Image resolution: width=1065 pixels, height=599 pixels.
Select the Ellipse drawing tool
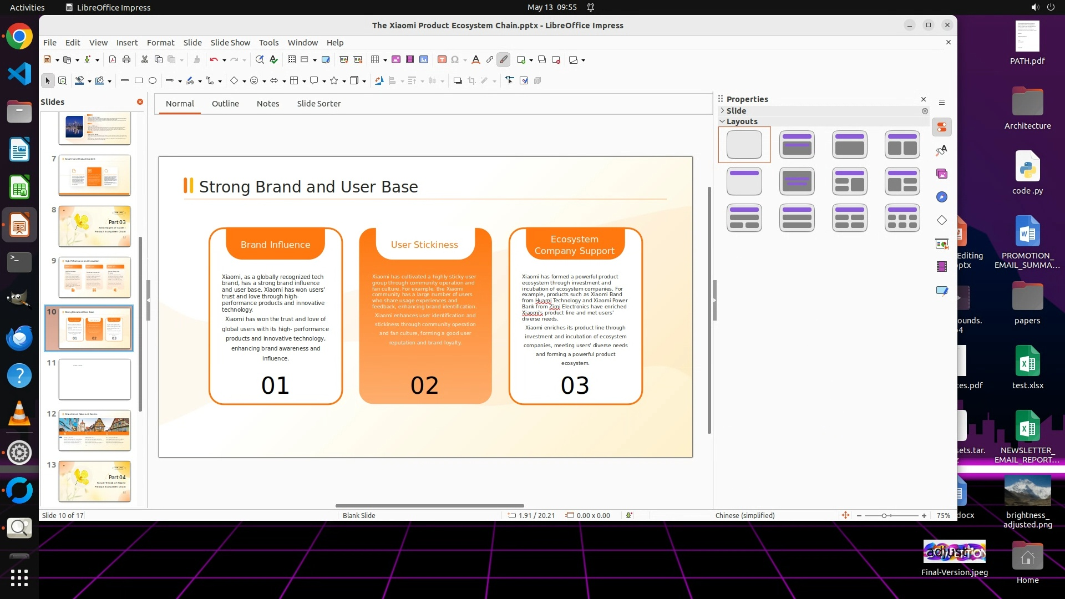(153, 81)
